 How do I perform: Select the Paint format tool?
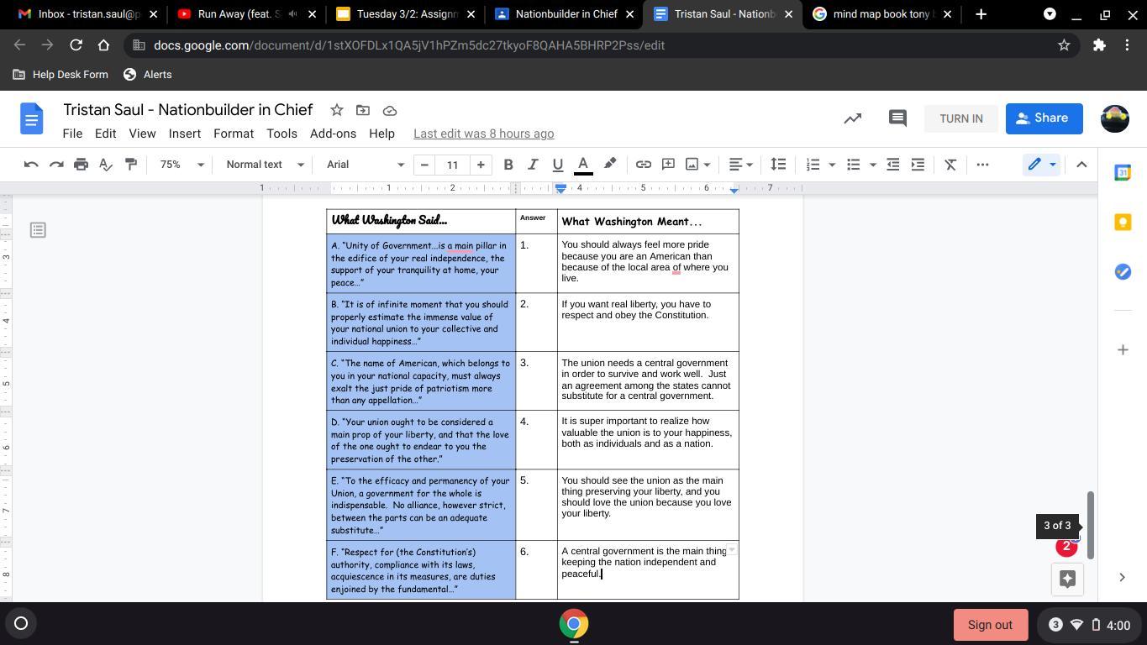pyautogui.click(x=131, y=165)
